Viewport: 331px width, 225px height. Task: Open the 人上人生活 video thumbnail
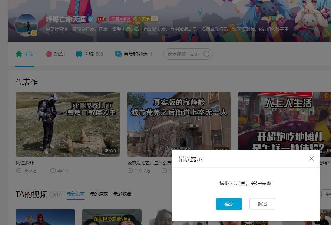pyautogui.click(x=285, y=121)
